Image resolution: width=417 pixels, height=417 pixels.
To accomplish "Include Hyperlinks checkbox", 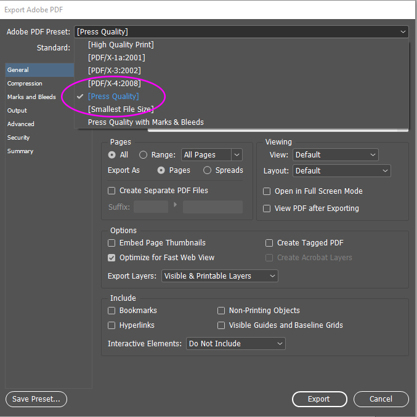I will (111, 325).
